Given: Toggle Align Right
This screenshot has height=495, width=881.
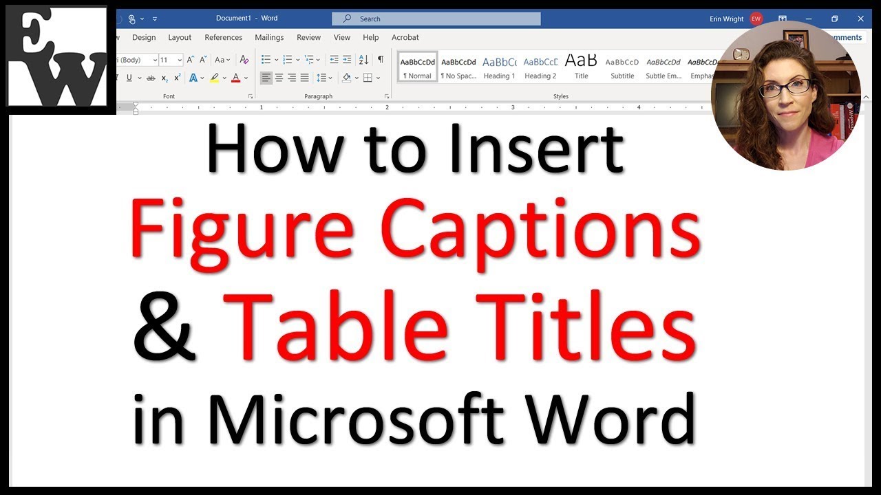Looking at the screenshot, I should pos(292,78).
